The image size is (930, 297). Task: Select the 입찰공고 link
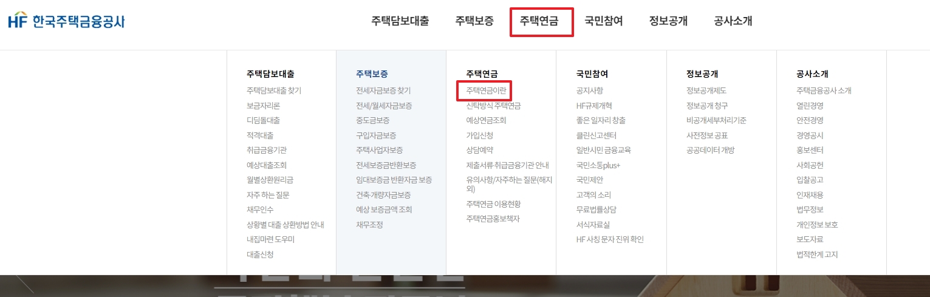click(810, 180)
